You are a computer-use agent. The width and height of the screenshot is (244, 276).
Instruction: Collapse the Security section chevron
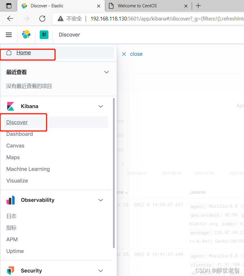[x=101, y=271]
